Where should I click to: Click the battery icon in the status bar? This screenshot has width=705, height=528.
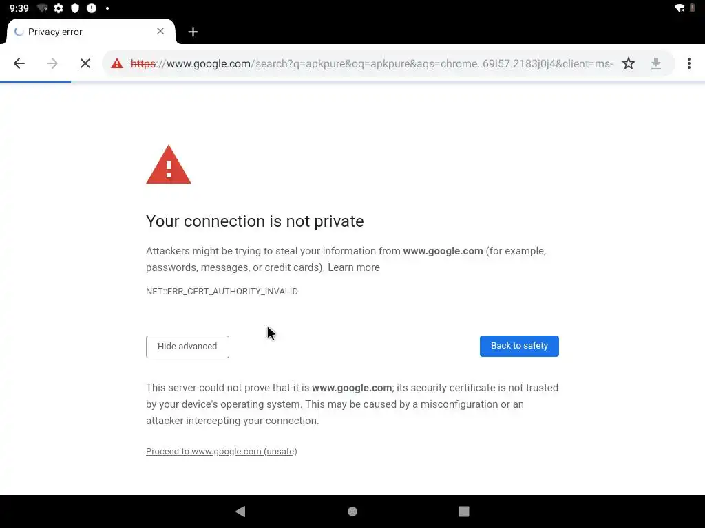click(693, 8)
